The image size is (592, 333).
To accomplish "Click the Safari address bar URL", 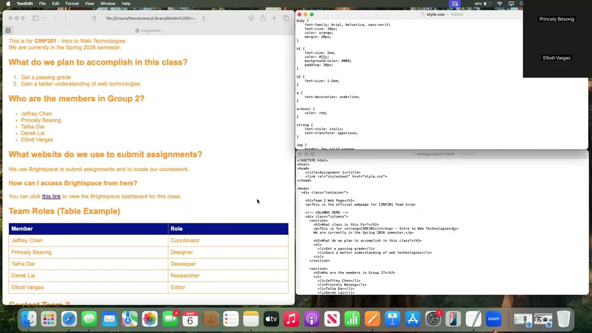I will pos(151,18).
